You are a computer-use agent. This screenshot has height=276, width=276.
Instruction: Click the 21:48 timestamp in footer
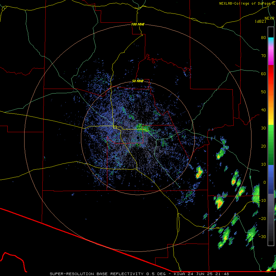pyautogui.click(x=222, y=274)
